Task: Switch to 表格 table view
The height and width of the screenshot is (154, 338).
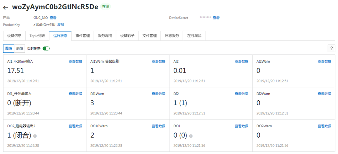Action: click(20, 48)
